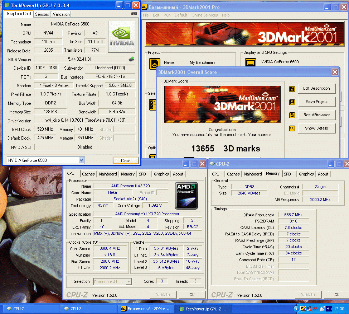Click the BIOS Version field in GPU-Z

pos(80,59)
